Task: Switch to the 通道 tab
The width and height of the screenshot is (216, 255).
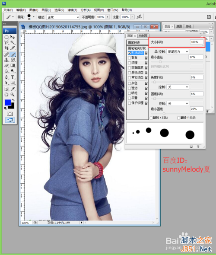Action: click(x=179, y=26)
